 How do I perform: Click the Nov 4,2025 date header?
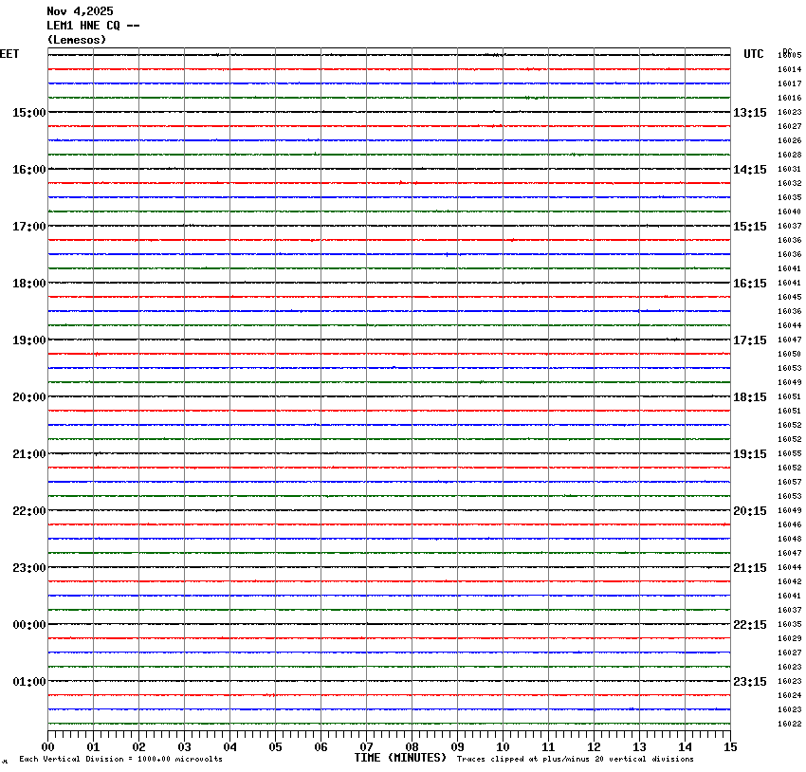(80, 11)
